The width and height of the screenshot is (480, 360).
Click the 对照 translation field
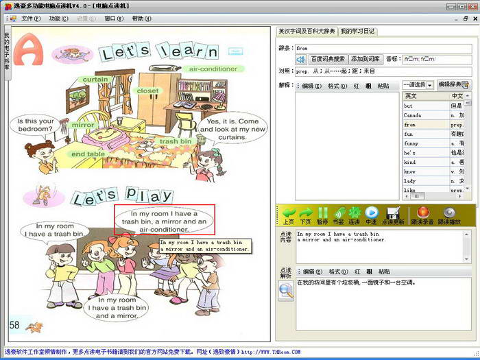tap(383, 71)
